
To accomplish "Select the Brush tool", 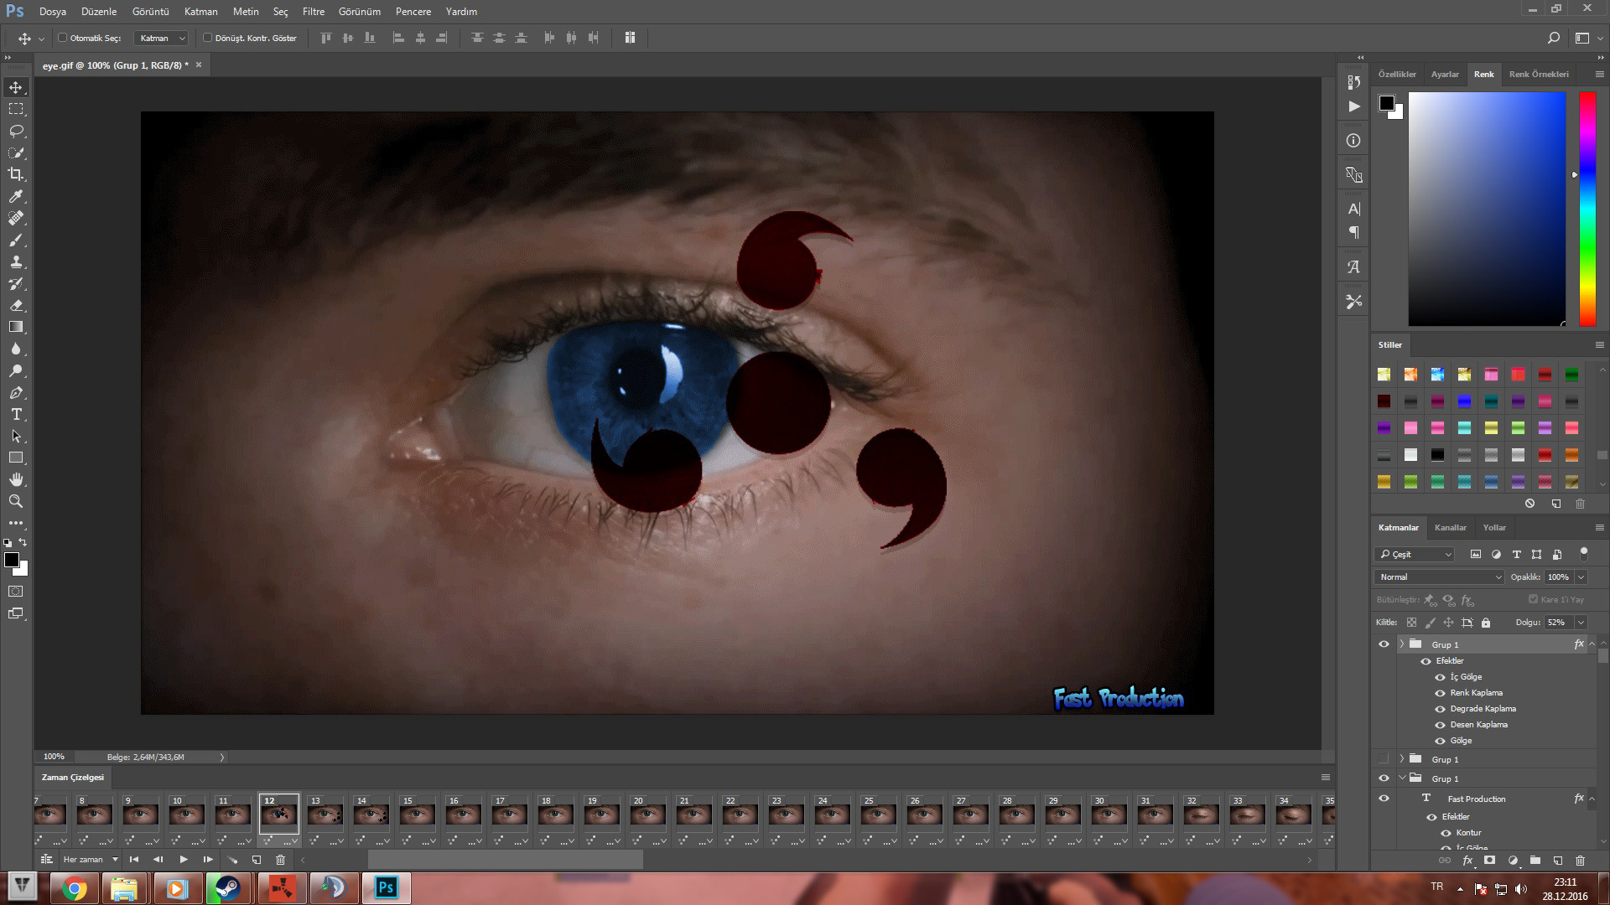I will point(16,240).
